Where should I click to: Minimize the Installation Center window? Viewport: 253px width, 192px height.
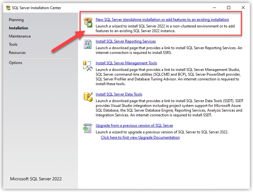214,8
